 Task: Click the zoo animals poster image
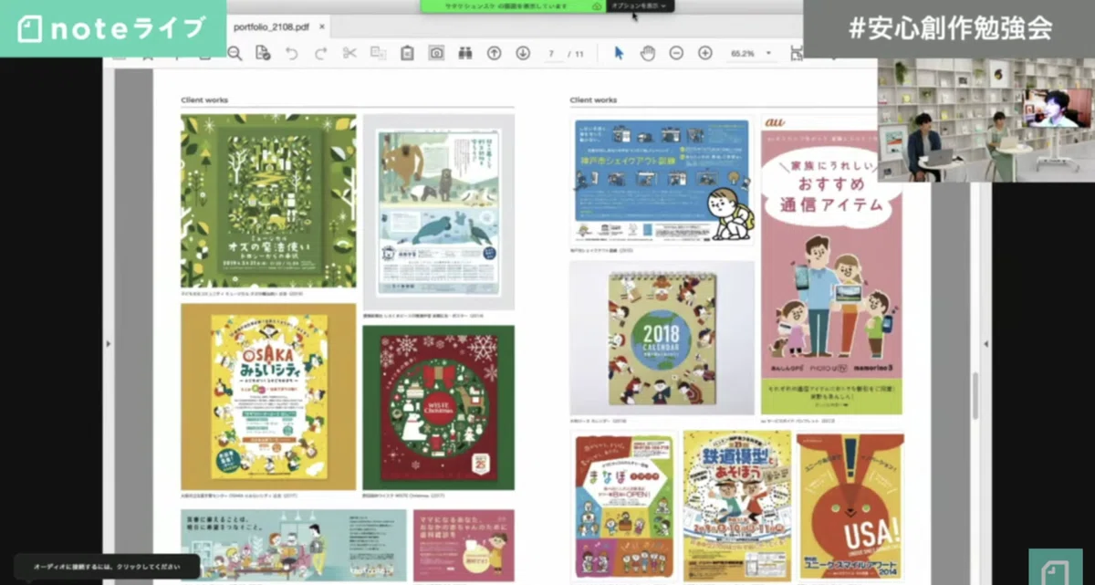point(439,212)
